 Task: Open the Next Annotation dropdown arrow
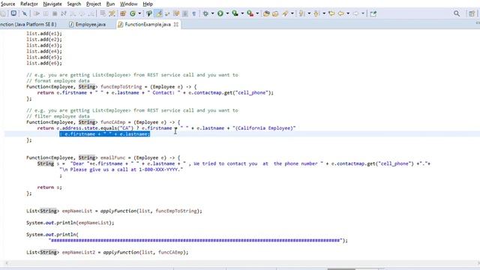(x=309, y=13)
